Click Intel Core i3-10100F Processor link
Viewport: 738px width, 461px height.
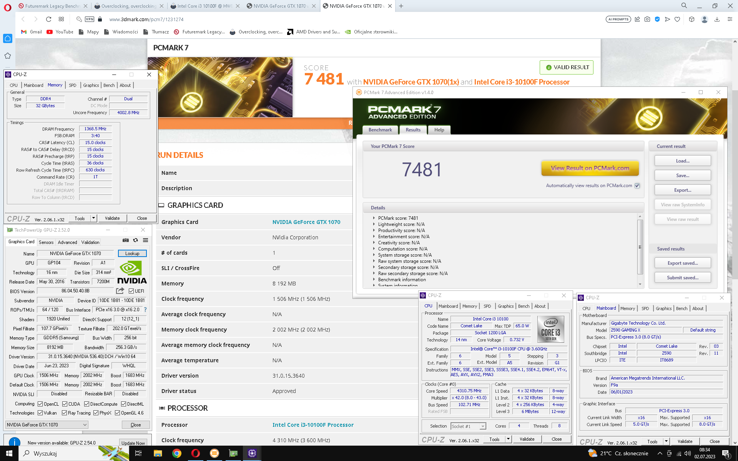(x=313, y=425)
